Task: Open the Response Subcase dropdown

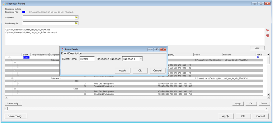Action: click(x=141, y=59)
